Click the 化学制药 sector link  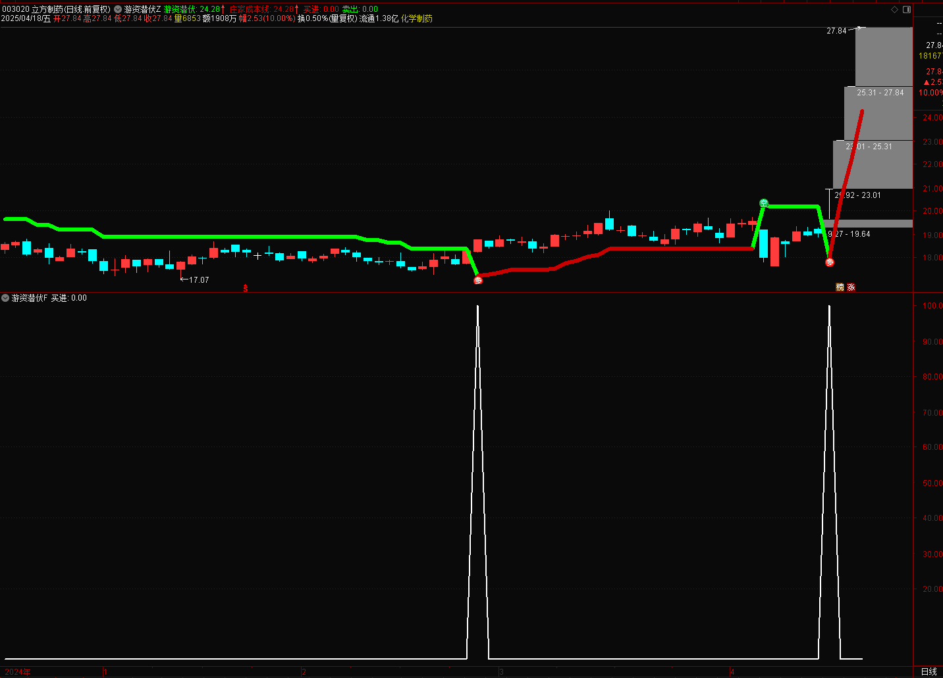click(x=417, y=18)
